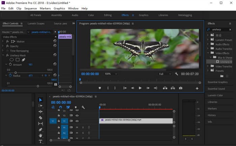Toggle animation stopwatch for Amount
Screen dimensions: 236x146
point(10,65)
